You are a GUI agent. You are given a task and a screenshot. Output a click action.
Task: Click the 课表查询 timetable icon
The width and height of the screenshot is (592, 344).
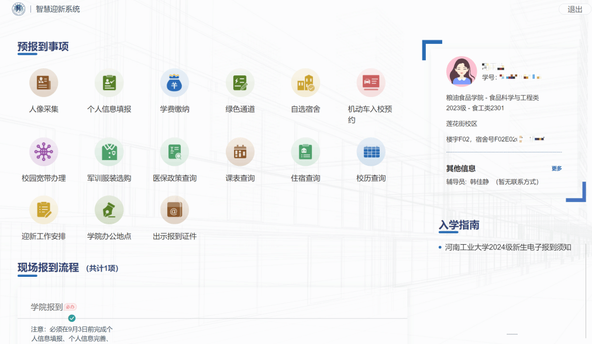point(240,152)
